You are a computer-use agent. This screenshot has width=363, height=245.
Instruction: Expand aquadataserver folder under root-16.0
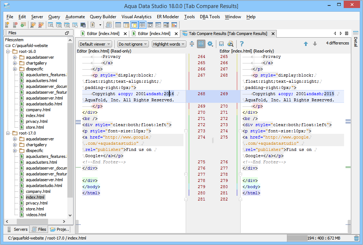(15, 57)
